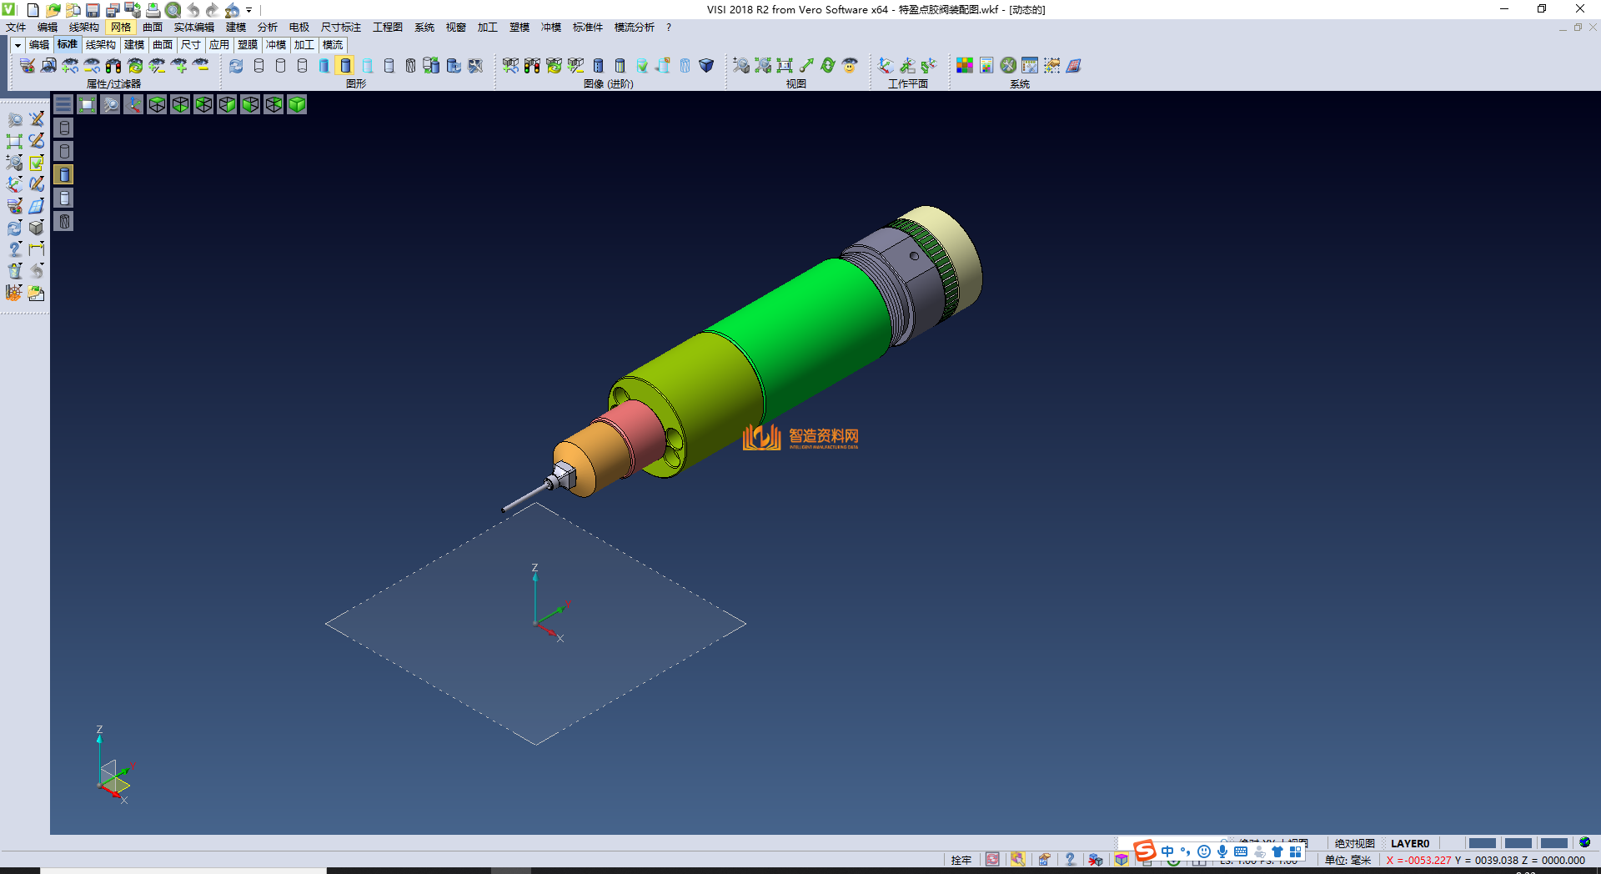This screenshot has height=874, width=1601.
Task: Click the wrench settings icon in 系统 group
Action: click(1008, 65)
